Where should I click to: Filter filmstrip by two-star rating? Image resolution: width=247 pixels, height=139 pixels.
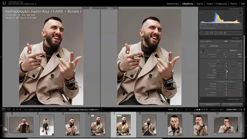click(200, 110)
